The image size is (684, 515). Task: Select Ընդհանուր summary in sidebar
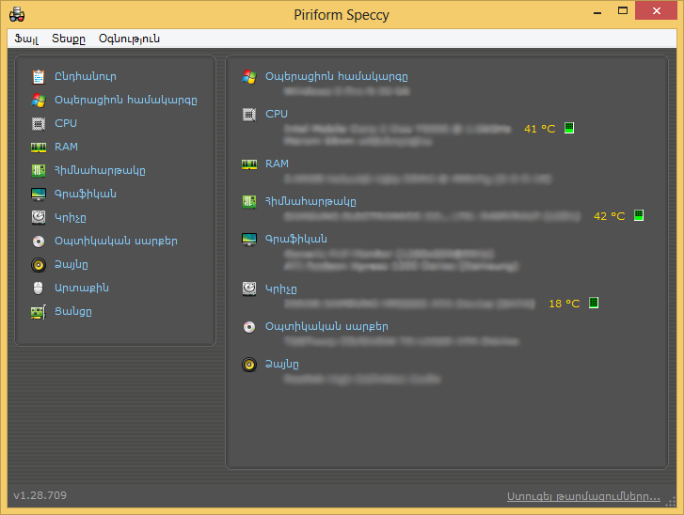(x=86, y=76)
